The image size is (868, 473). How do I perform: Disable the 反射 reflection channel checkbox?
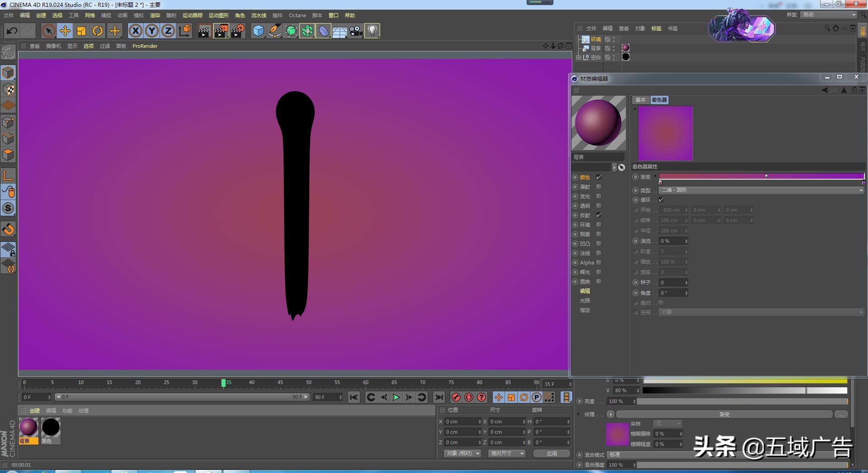point(599,215)
